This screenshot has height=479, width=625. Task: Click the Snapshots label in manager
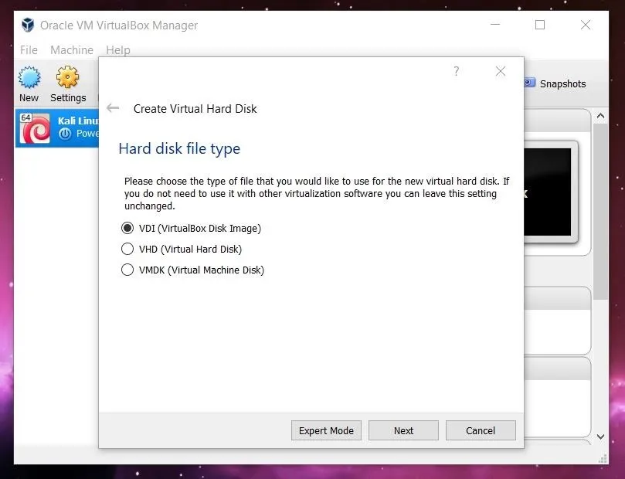(x=563, y=83)
